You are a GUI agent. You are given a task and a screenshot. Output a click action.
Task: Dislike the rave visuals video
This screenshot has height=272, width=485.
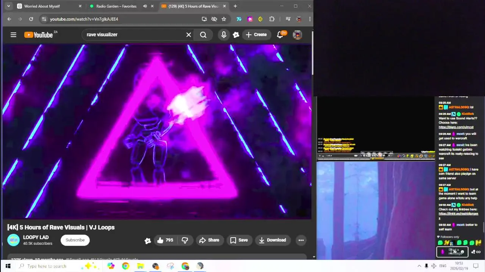[x=185, y=240]
